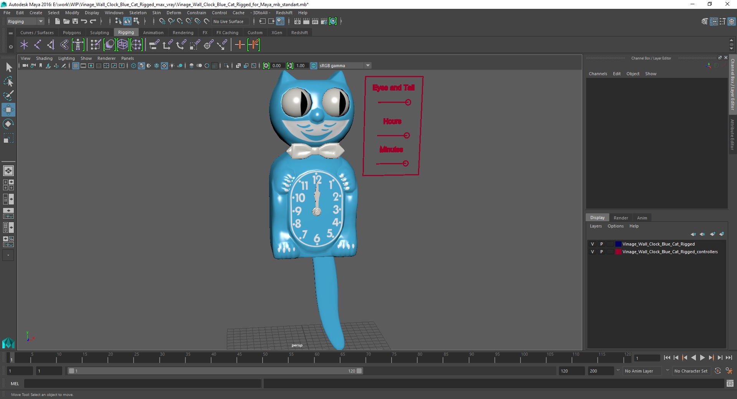Toggle viewport grid display button

(x=76, y=66)
